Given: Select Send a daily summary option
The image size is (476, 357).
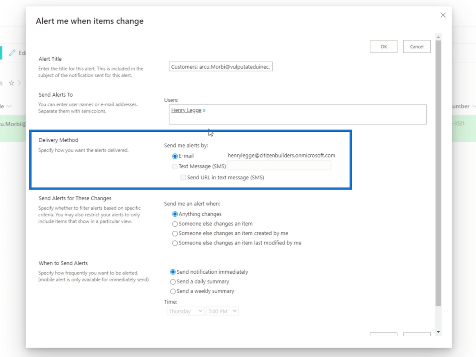Looking at the screenshot, I should pyautogui.click(x=173, y=282).
